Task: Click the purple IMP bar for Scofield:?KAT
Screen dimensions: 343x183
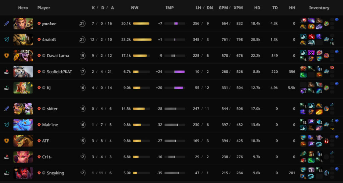Action: click(x=179, y=72)
